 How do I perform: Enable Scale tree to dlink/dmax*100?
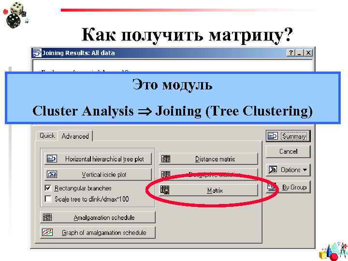click(x=48, y=199)
